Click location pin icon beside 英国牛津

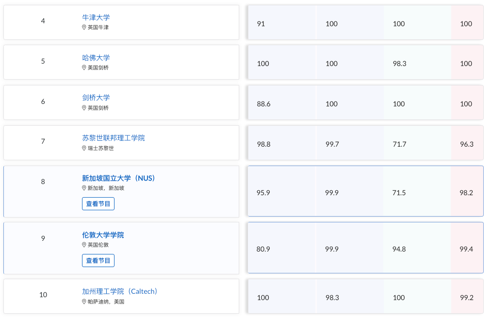[x=84, y=27]
